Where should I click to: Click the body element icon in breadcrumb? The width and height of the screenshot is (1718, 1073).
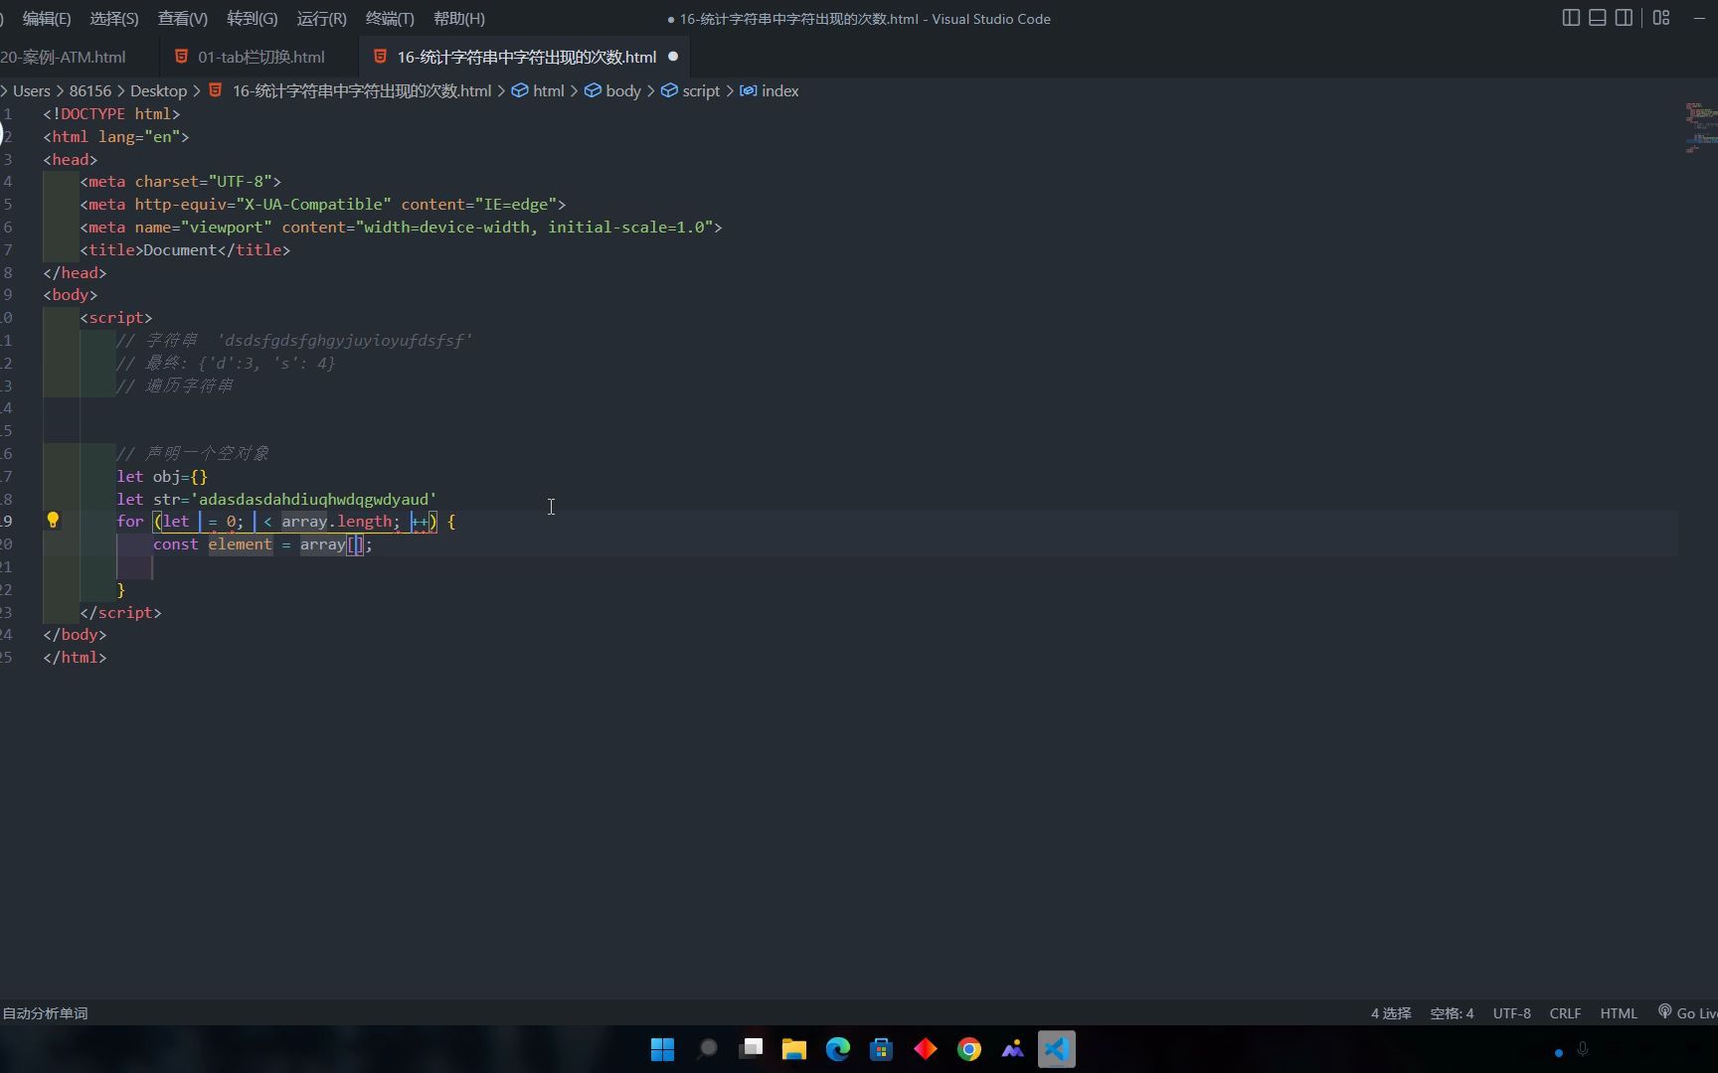tap(593, 90)
